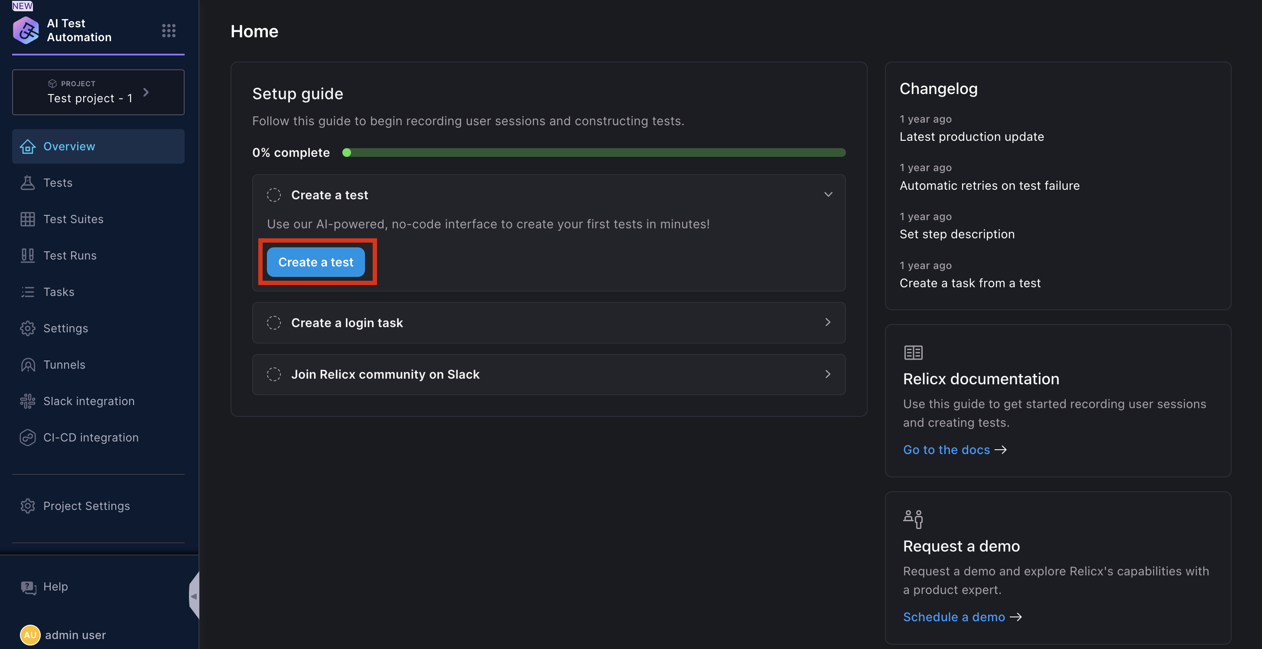Screen dimensions: 1262x649
Task: Collapse the Create a test section chevron
Action: coord(828,195)
